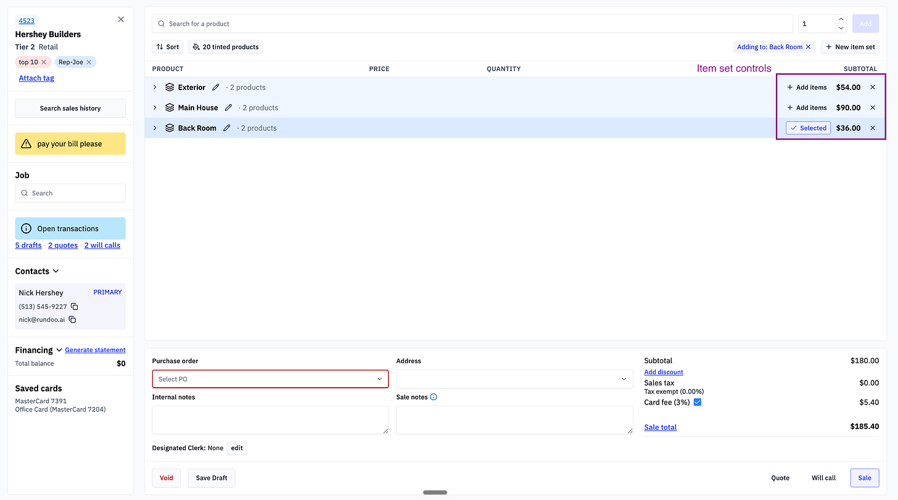The height and width of the screenshot is (500, 898).
Task: Edit the Exterior item set name
Action: (x=216, y=88)
